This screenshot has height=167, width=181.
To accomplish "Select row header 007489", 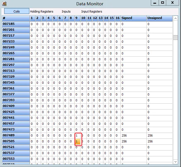I will (16, 135).
